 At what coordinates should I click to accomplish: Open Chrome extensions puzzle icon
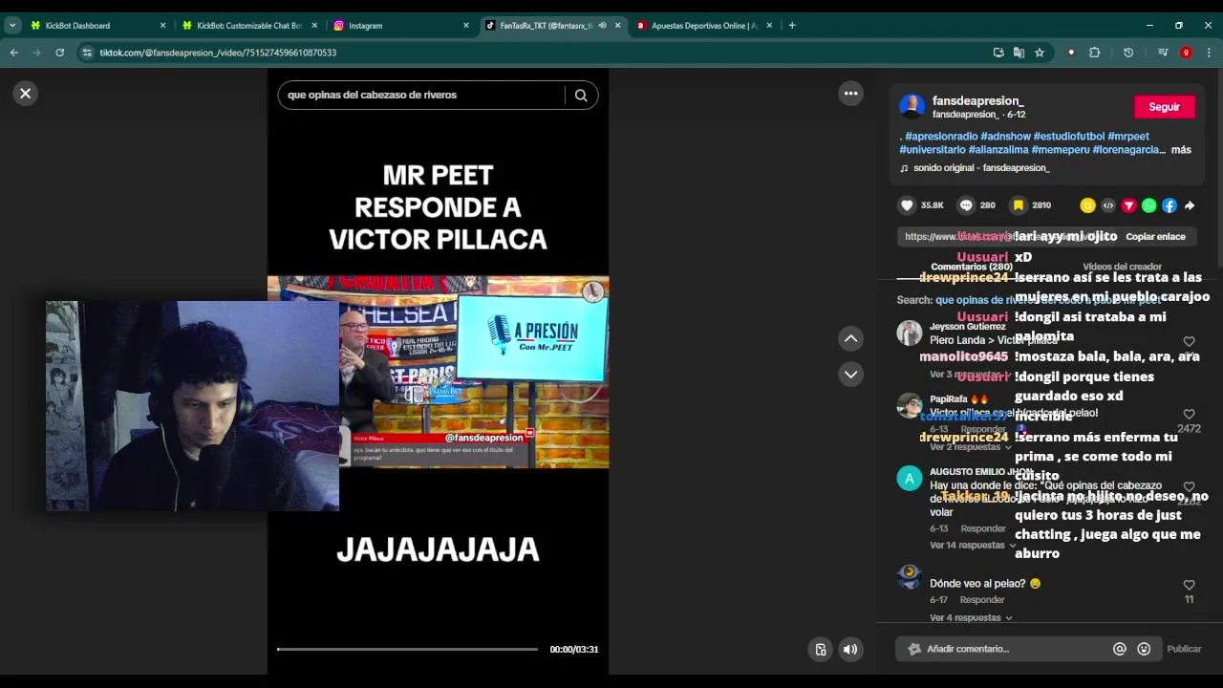point(1095,53)
